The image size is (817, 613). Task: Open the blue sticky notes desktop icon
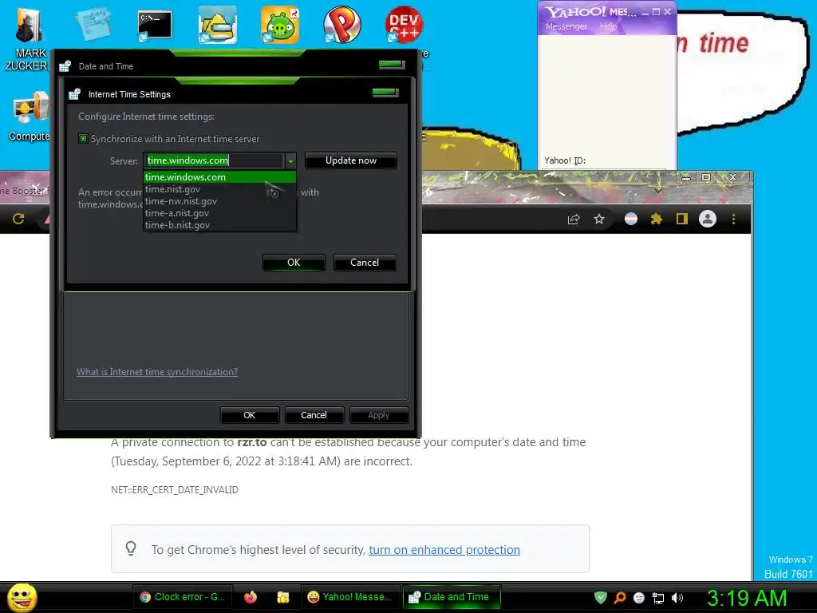(x=94, y=25)
